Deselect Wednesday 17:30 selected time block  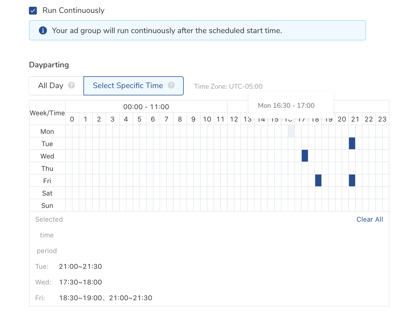tap(305, 156)
